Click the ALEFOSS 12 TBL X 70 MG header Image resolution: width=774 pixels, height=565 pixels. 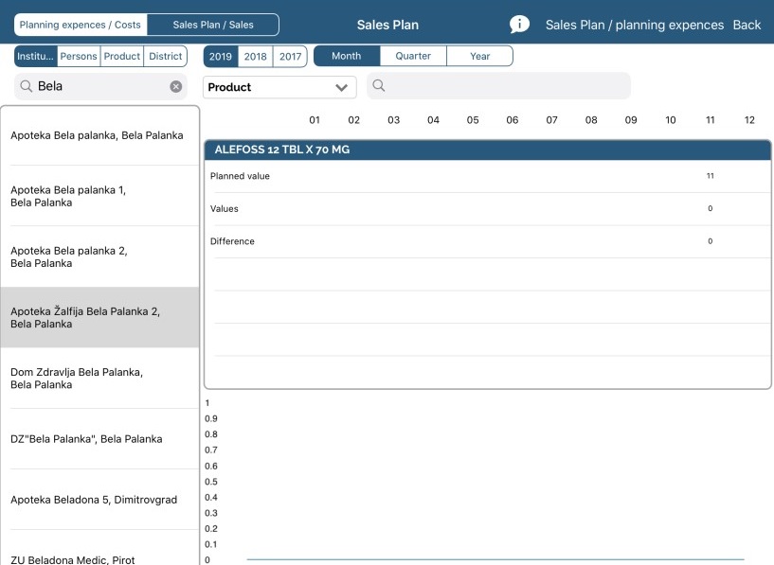click(x=488, y=150)
